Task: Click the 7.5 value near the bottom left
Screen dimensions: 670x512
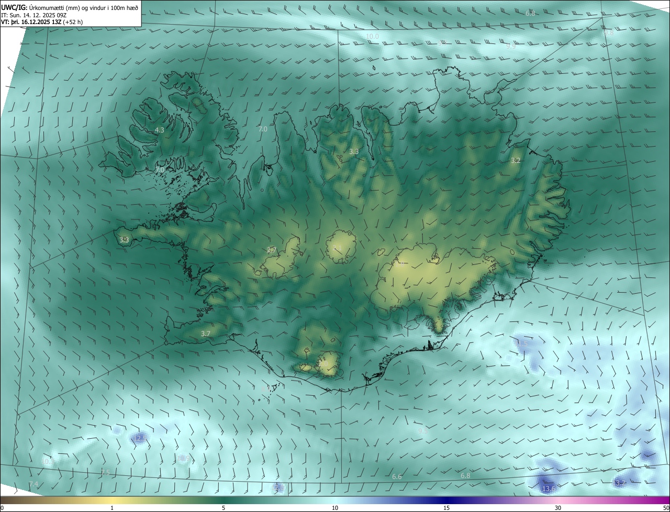Action: [105, 472]
